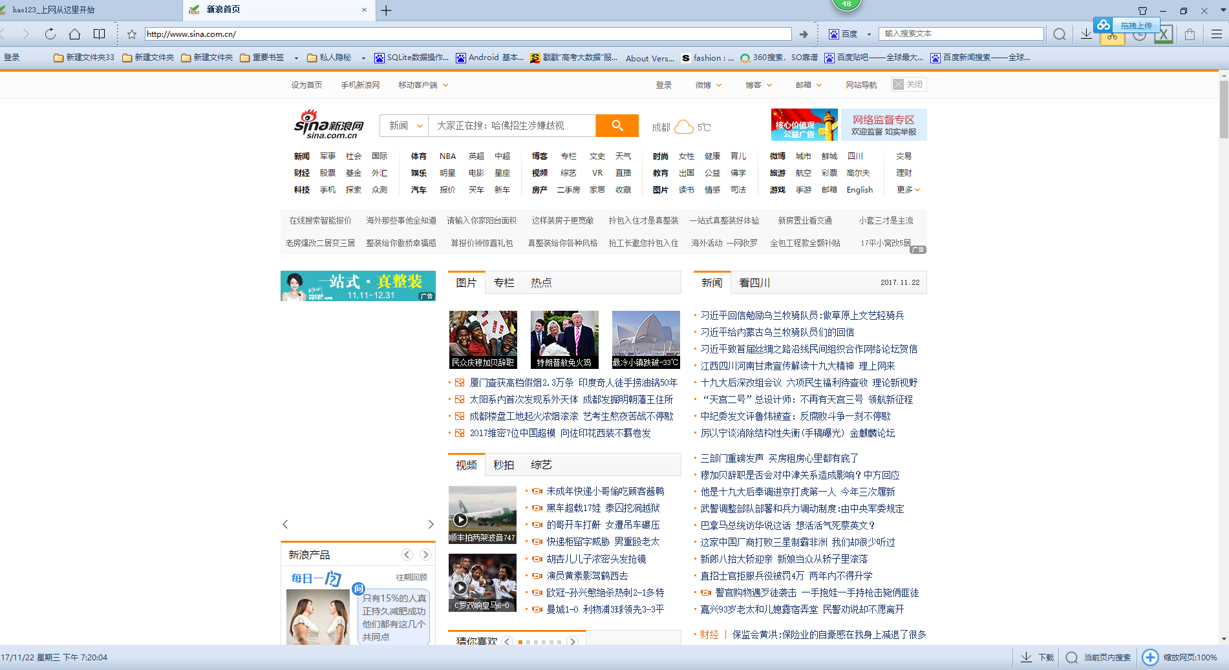Show next 新浪产品 item

click(425, 554)
